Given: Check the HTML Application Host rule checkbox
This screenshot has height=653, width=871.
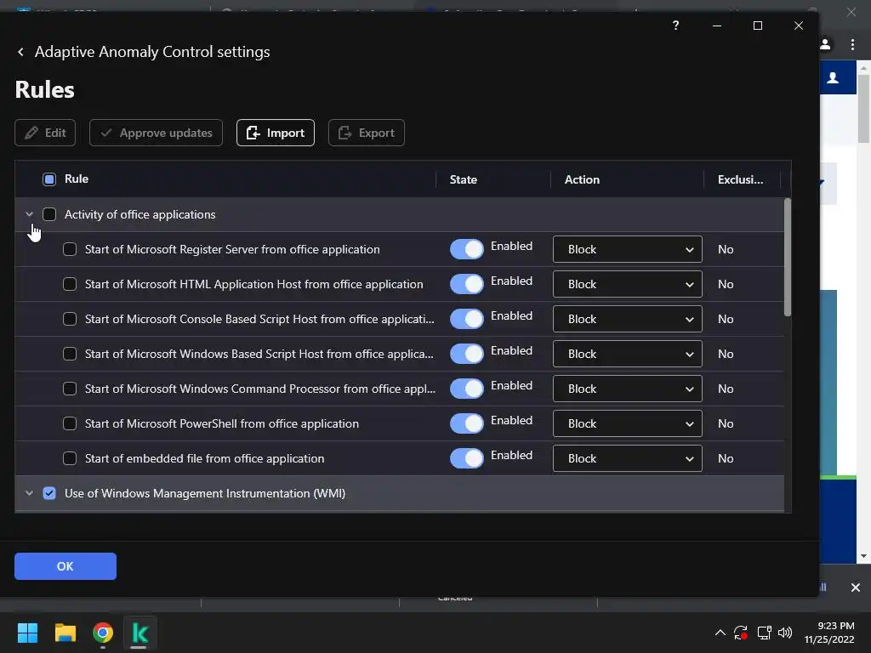Looking at the screenshot, I should tap(70, 284).
